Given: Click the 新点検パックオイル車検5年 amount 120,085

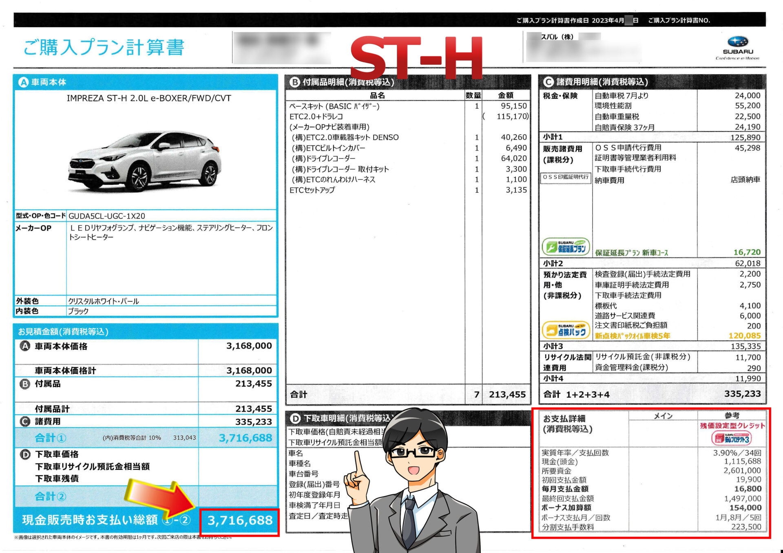Looking at the screenshot, I should [745, 336].
